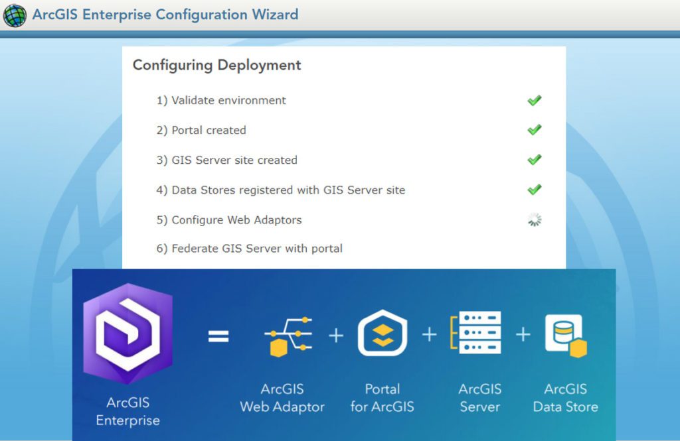Click the ArcGIS Data Store icon
The image size is (680, 441).
pos(566,336)
